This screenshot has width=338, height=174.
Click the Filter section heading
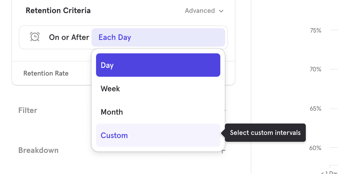(x=27, y=110)
